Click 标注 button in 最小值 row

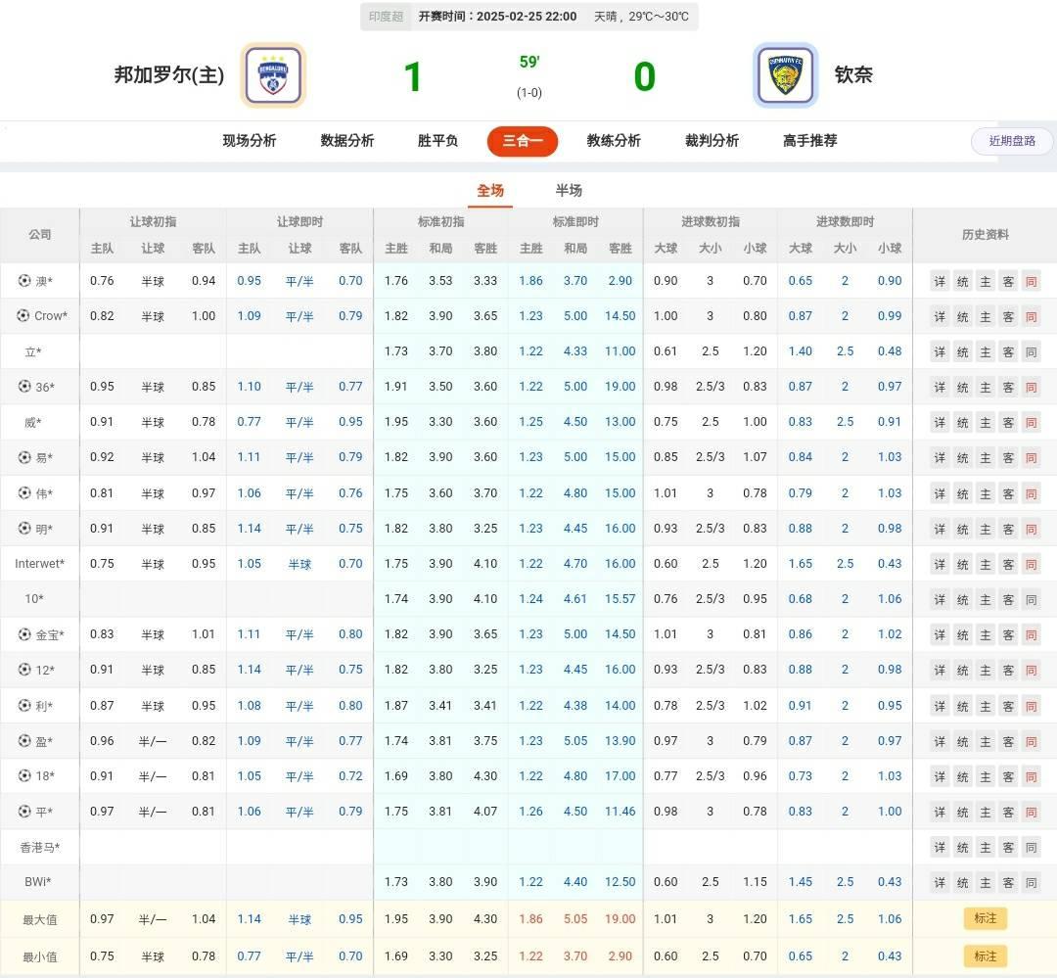[986, 955]
